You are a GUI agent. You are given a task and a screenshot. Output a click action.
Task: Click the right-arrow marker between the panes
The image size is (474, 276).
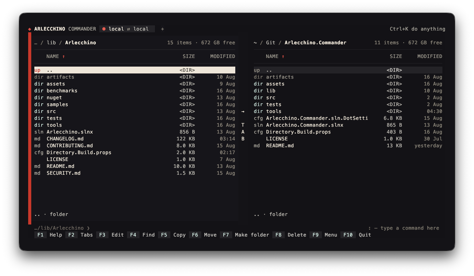click(243, 111)
